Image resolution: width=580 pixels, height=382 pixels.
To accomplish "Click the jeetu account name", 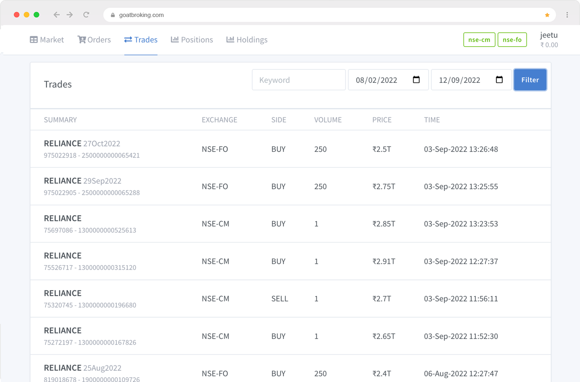I will (549, 35).
